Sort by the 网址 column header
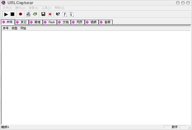The width and height of the screenshot is (192, 130). [x=23, y=28]
